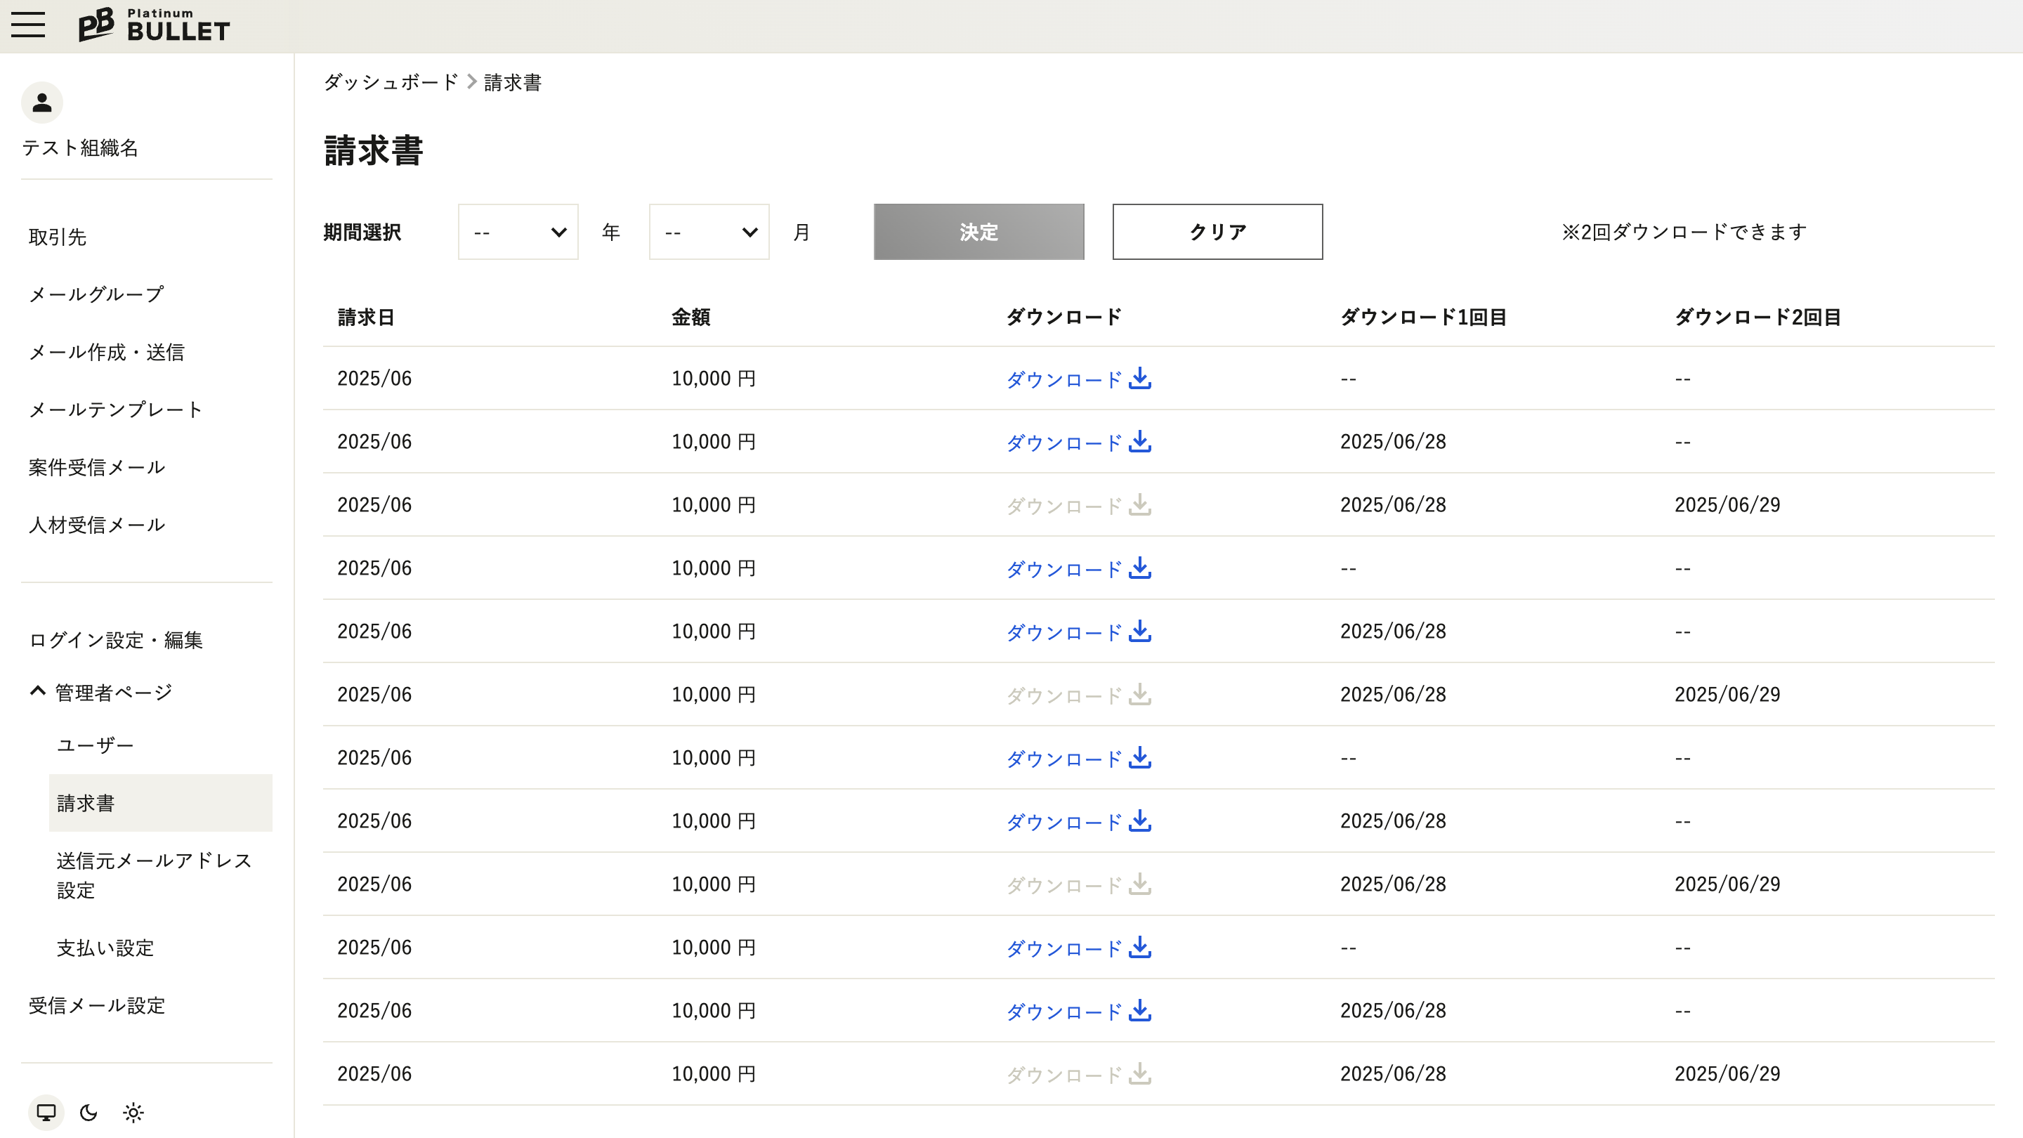2023x1138 pixels.
Task: Click the user avatar icon
Action: pyautogui.click(x=41, y=102)
